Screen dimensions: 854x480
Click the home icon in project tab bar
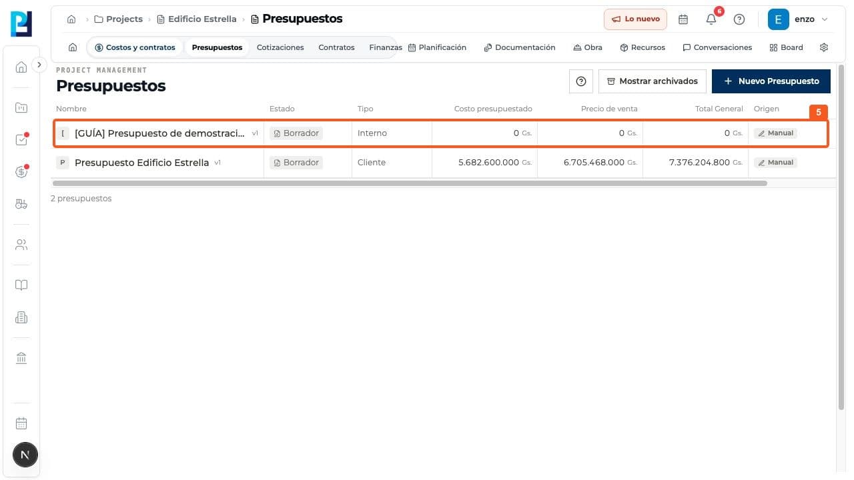(73, 47)
